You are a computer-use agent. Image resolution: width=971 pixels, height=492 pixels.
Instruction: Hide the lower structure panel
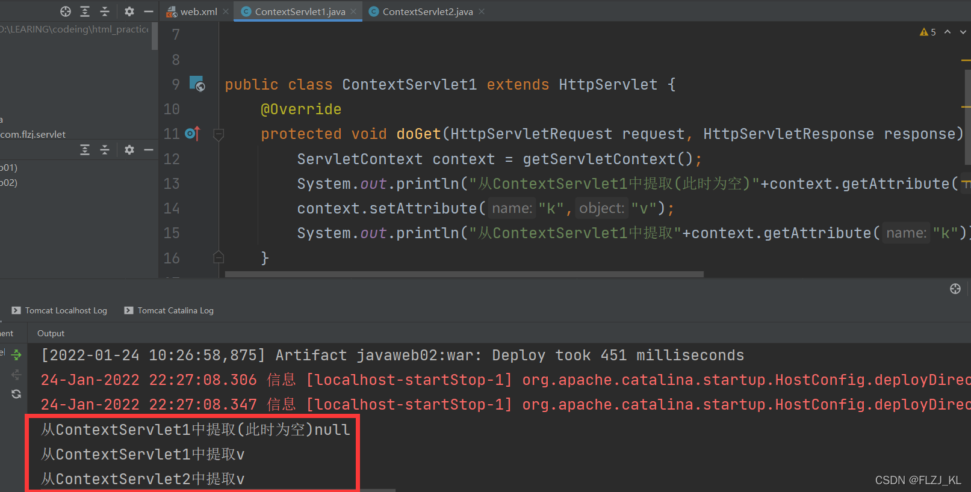click(x=149, y=150)
